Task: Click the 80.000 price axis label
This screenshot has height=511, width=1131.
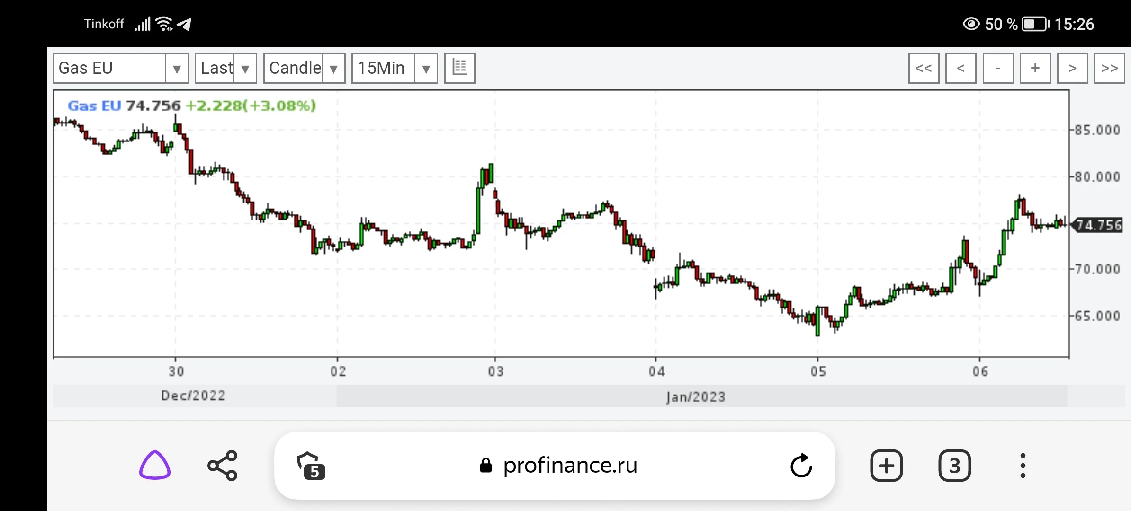Action: click(1097, 177)
